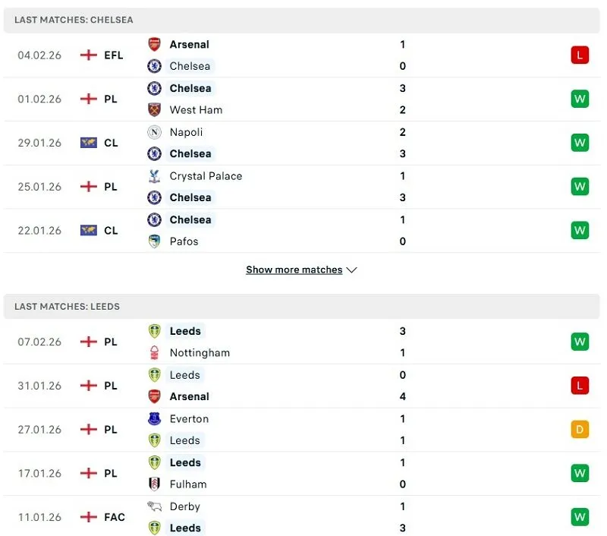607x536 pixels.
Task: Click the Crystal Palace crest
Action: tap(155, 176)
